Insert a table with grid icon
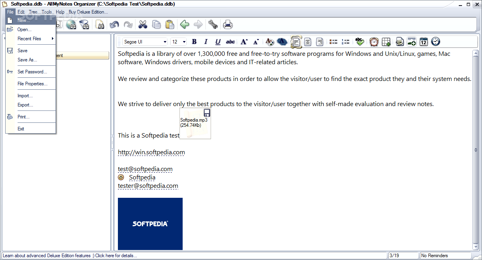 point(386,41)
